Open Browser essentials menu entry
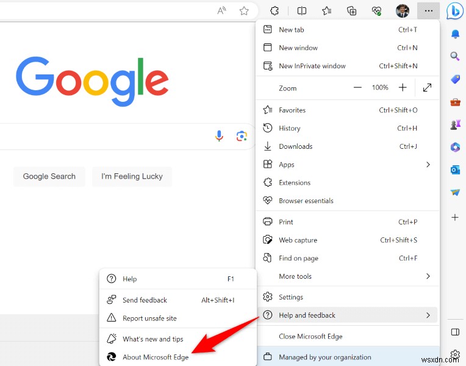466x366 pixels. 348,201
